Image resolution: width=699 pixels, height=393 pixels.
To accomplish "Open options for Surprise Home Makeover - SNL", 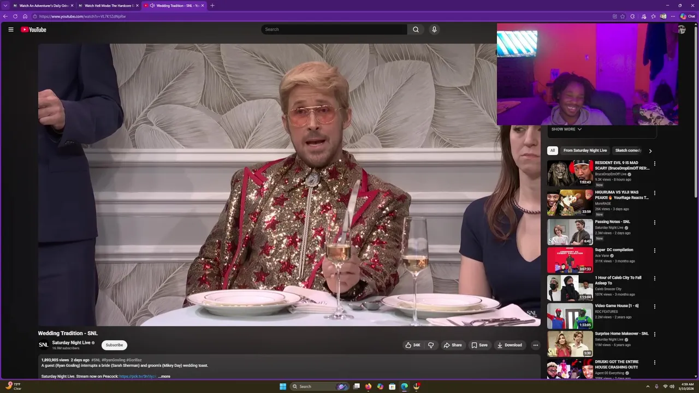I will [x=655, y=335].
